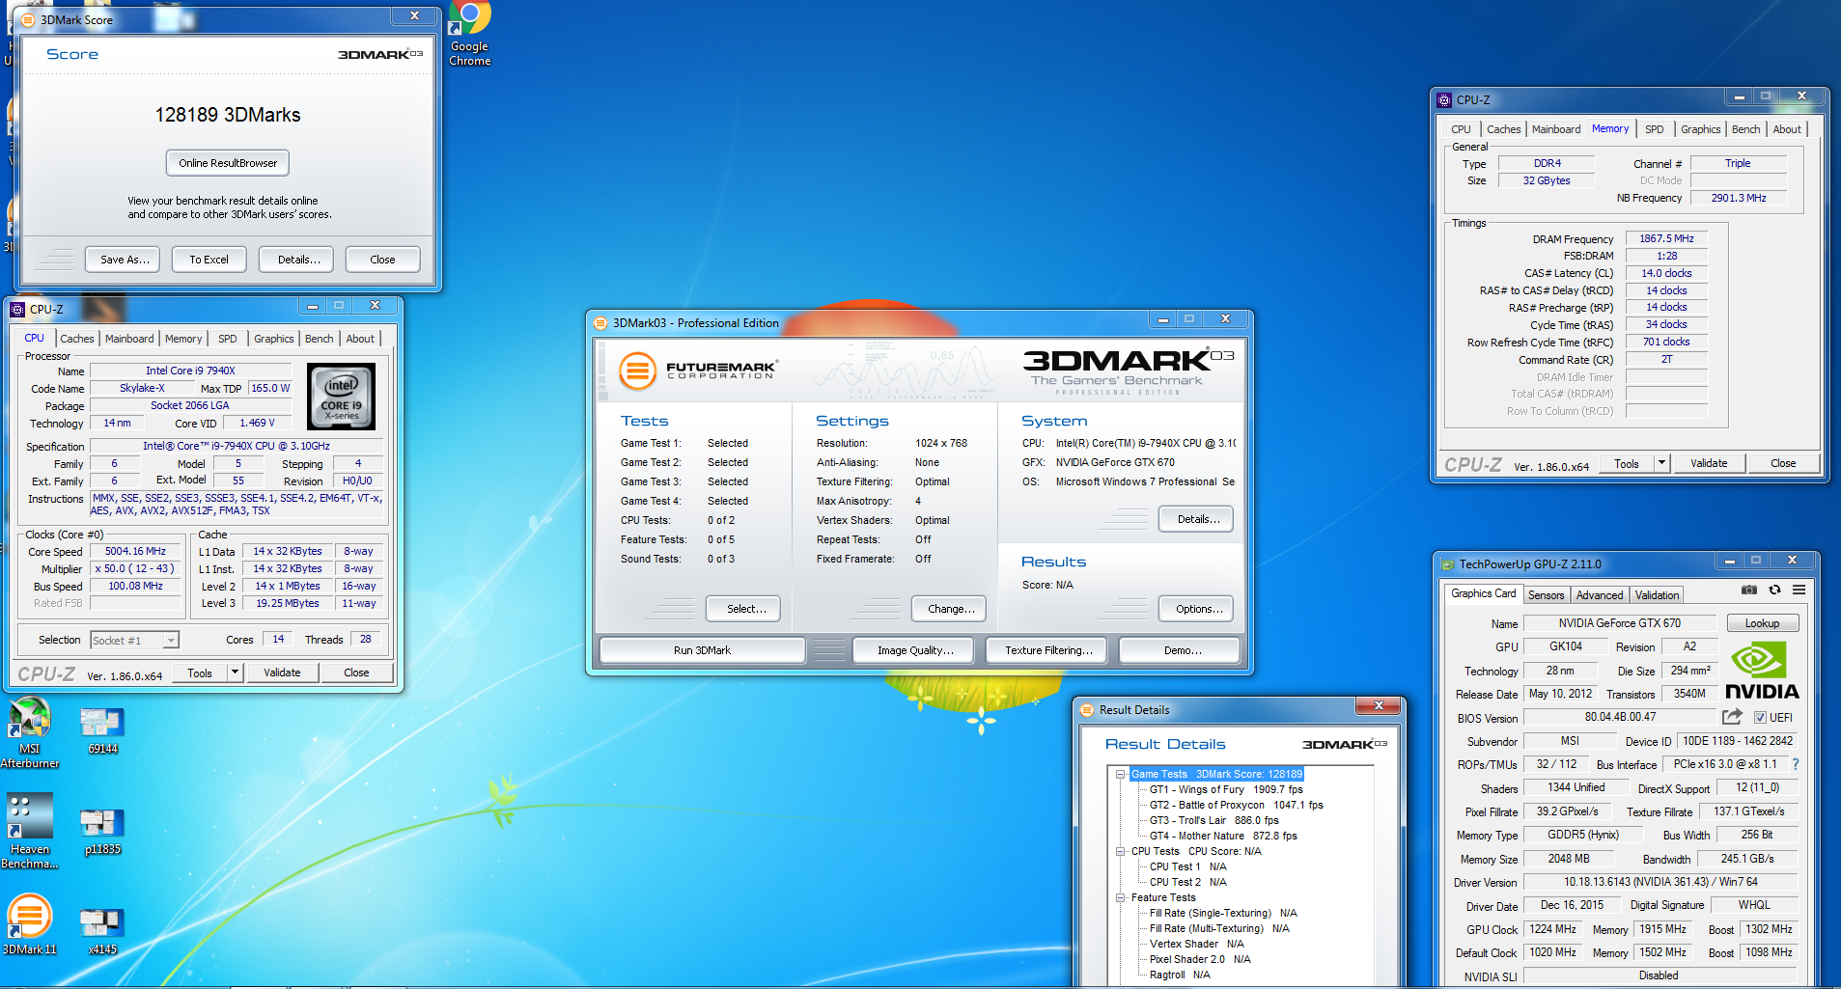Switch to Mainboard tab in CPU-Z processor window
Image resolution: width=1841 pixels, height=989 pixels.
(x=129, y=339)
